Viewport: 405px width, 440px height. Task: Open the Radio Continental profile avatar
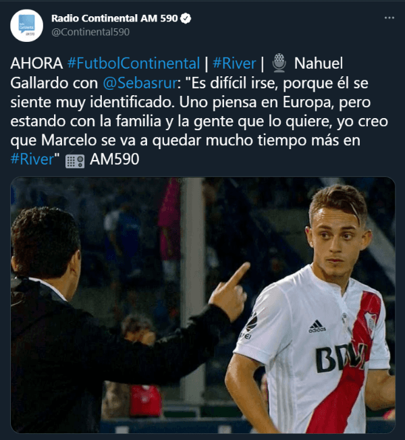[x=27, y=25]
